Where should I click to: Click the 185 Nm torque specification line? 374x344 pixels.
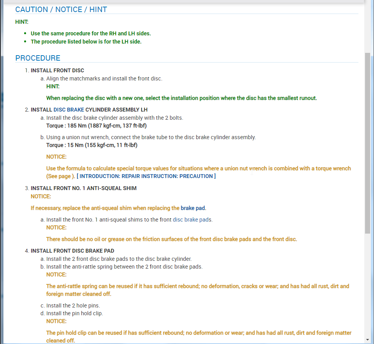(x=96, y=126)
